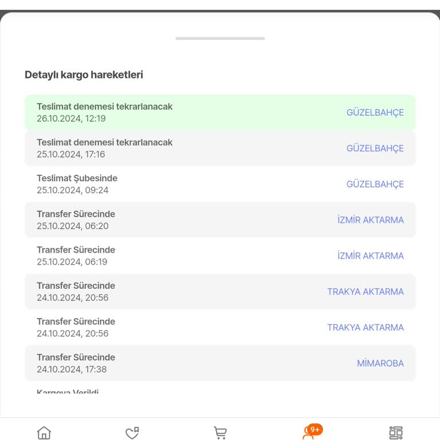This screenshot has height=440, width=440.
Task: Select Transfer Sürecinde entry at 06:19
Action: click(220, 256)
